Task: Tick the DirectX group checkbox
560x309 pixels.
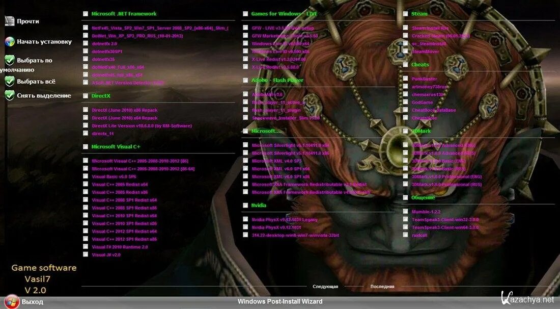Action: 86,95
